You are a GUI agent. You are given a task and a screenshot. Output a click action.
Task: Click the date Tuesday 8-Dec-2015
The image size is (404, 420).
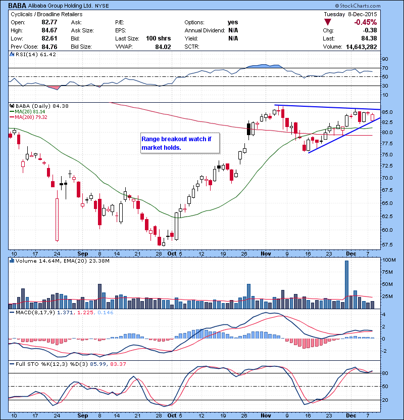350,14
